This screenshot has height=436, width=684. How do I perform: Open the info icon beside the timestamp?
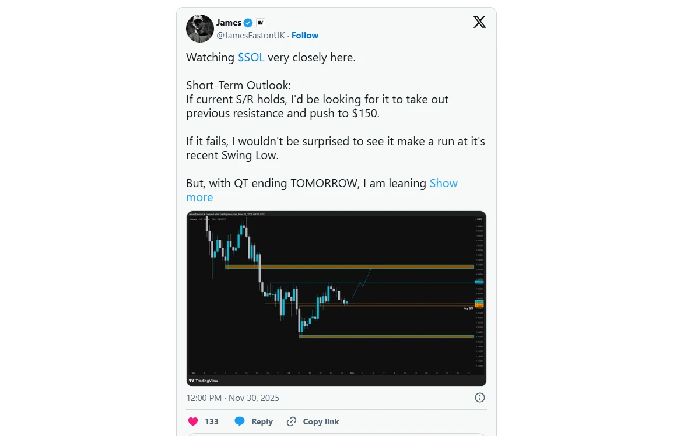coord(480,398)
